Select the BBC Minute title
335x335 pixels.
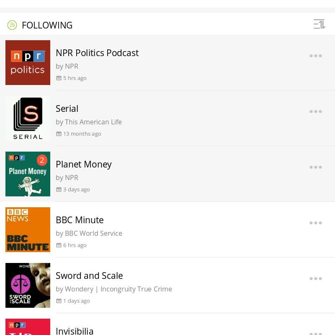pos(80,220)
